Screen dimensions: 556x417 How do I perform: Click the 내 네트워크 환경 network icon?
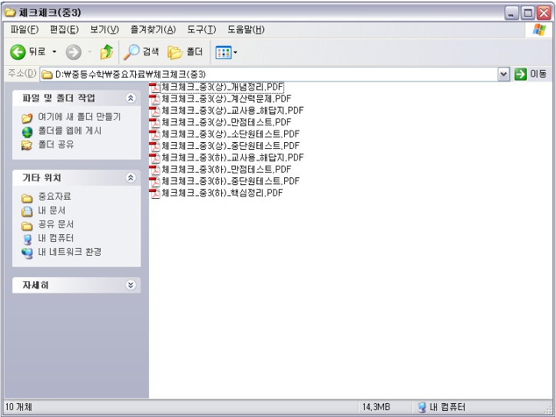27,253
